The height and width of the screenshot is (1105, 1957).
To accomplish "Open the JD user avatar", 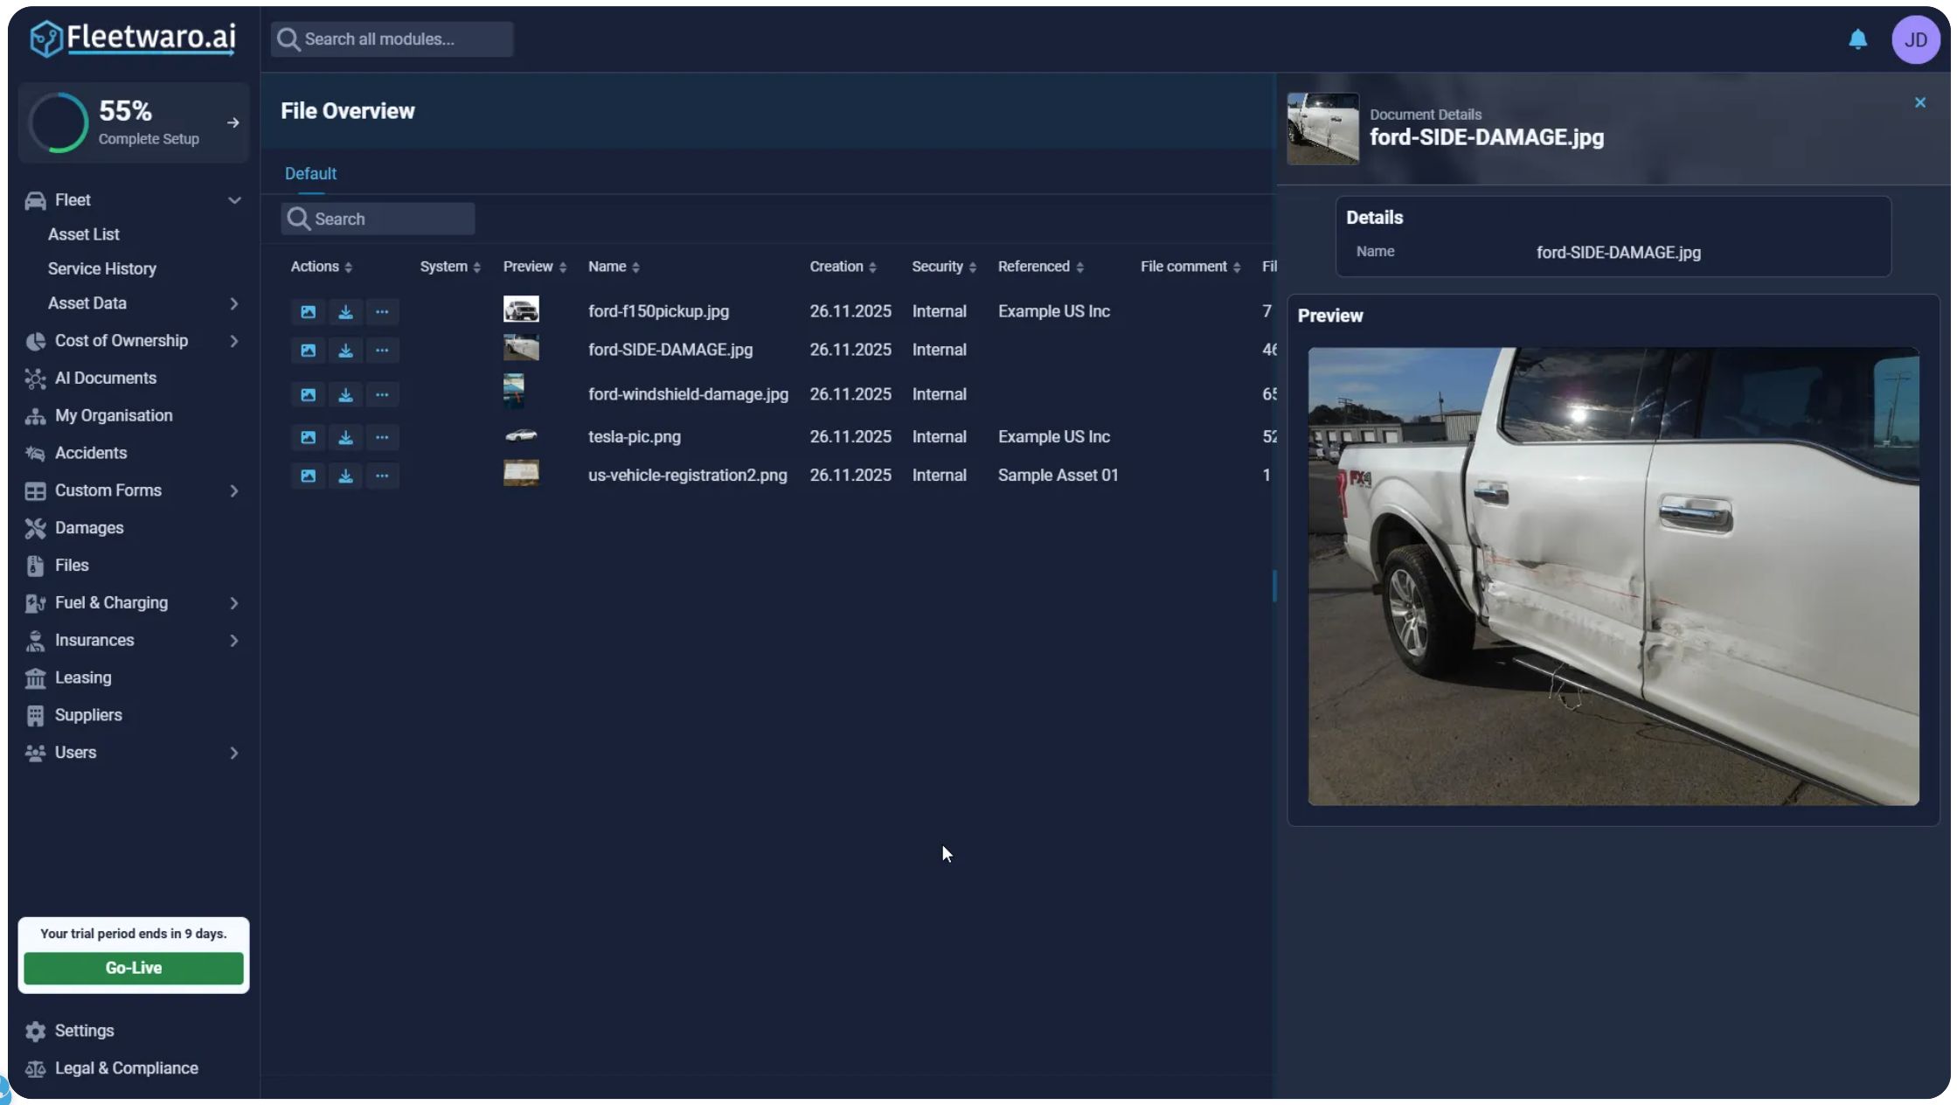I will pos(1915,39).
